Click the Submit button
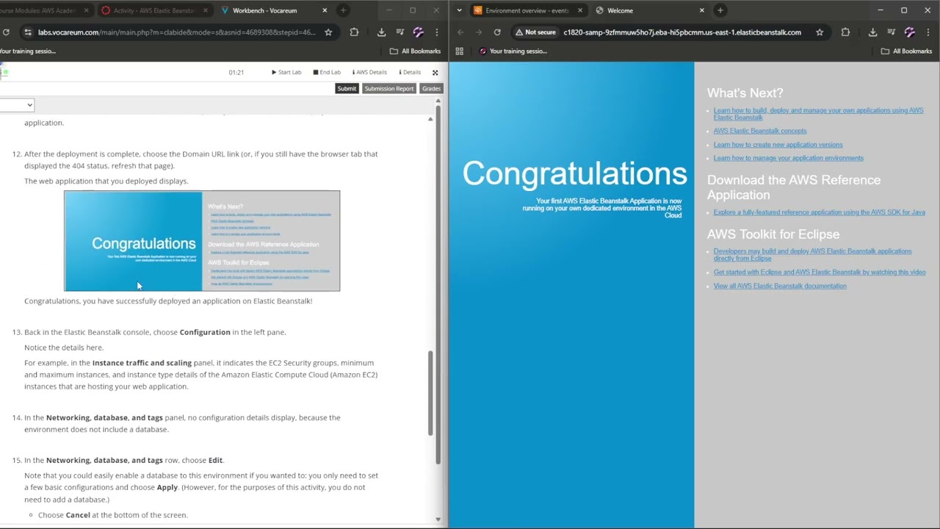 pyautogui.click(x=347, y=88)
